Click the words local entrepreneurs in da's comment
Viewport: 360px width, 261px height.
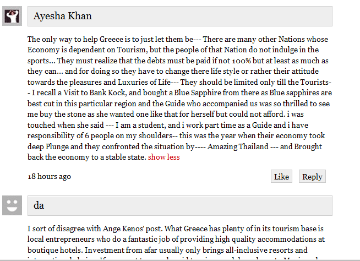point(61,240)
